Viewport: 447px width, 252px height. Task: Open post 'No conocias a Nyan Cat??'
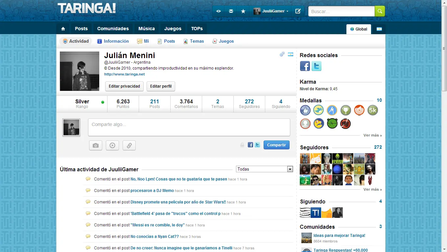click(x=154, y=237)
